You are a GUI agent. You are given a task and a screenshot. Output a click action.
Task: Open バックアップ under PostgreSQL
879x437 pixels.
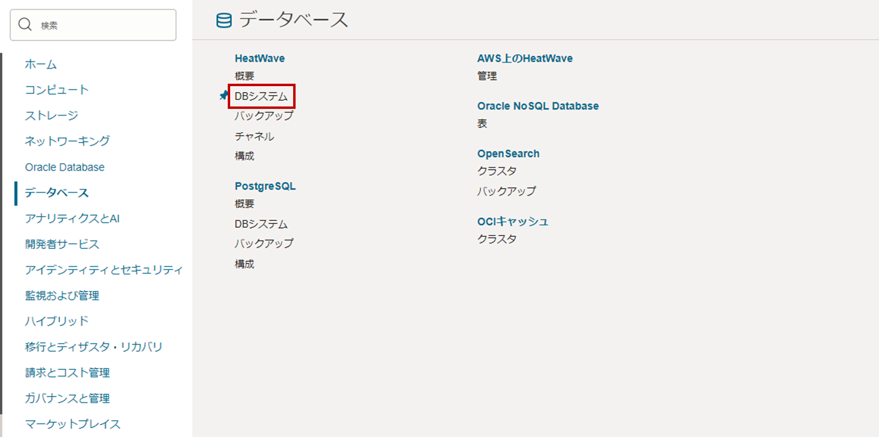coord(264,243)
